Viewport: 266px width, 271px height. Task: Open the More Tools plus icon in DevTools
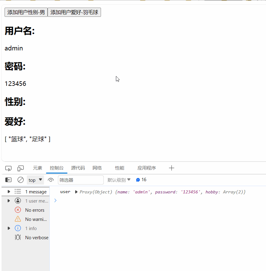[x=171, y=168]
